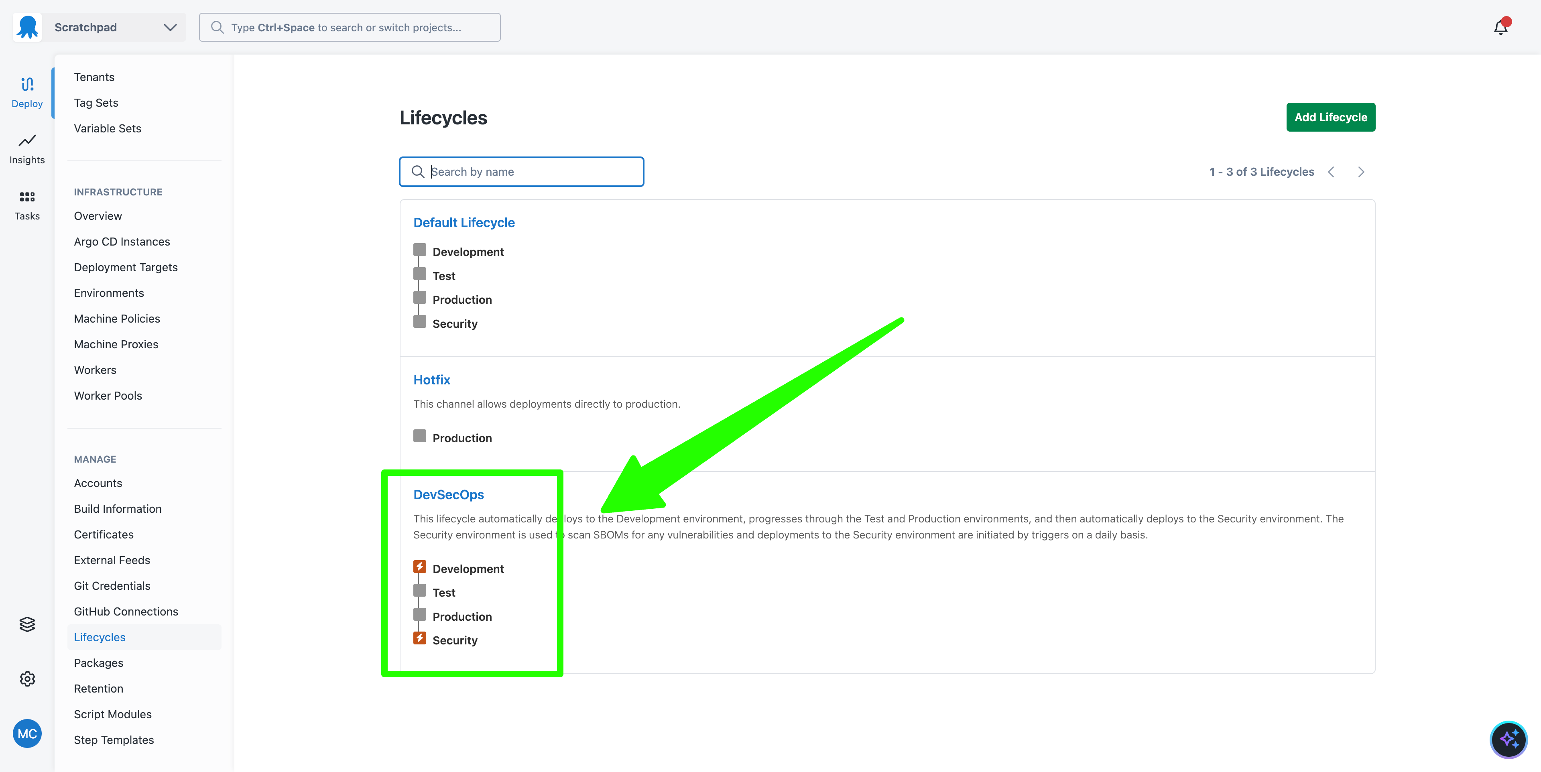Image resolution: width=1541 pixels, height=772 pixels.
Task: Open Packages in the Manage menu
Action: pos(99,662)
